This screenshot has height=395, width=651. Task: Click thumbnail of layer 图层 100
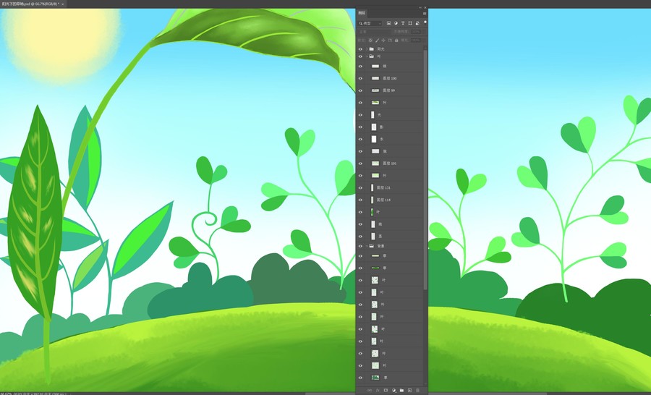375,78
